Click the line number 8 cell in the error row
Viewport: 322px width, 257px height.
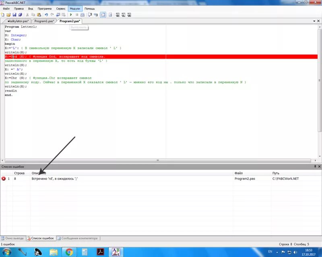[15, 179]
